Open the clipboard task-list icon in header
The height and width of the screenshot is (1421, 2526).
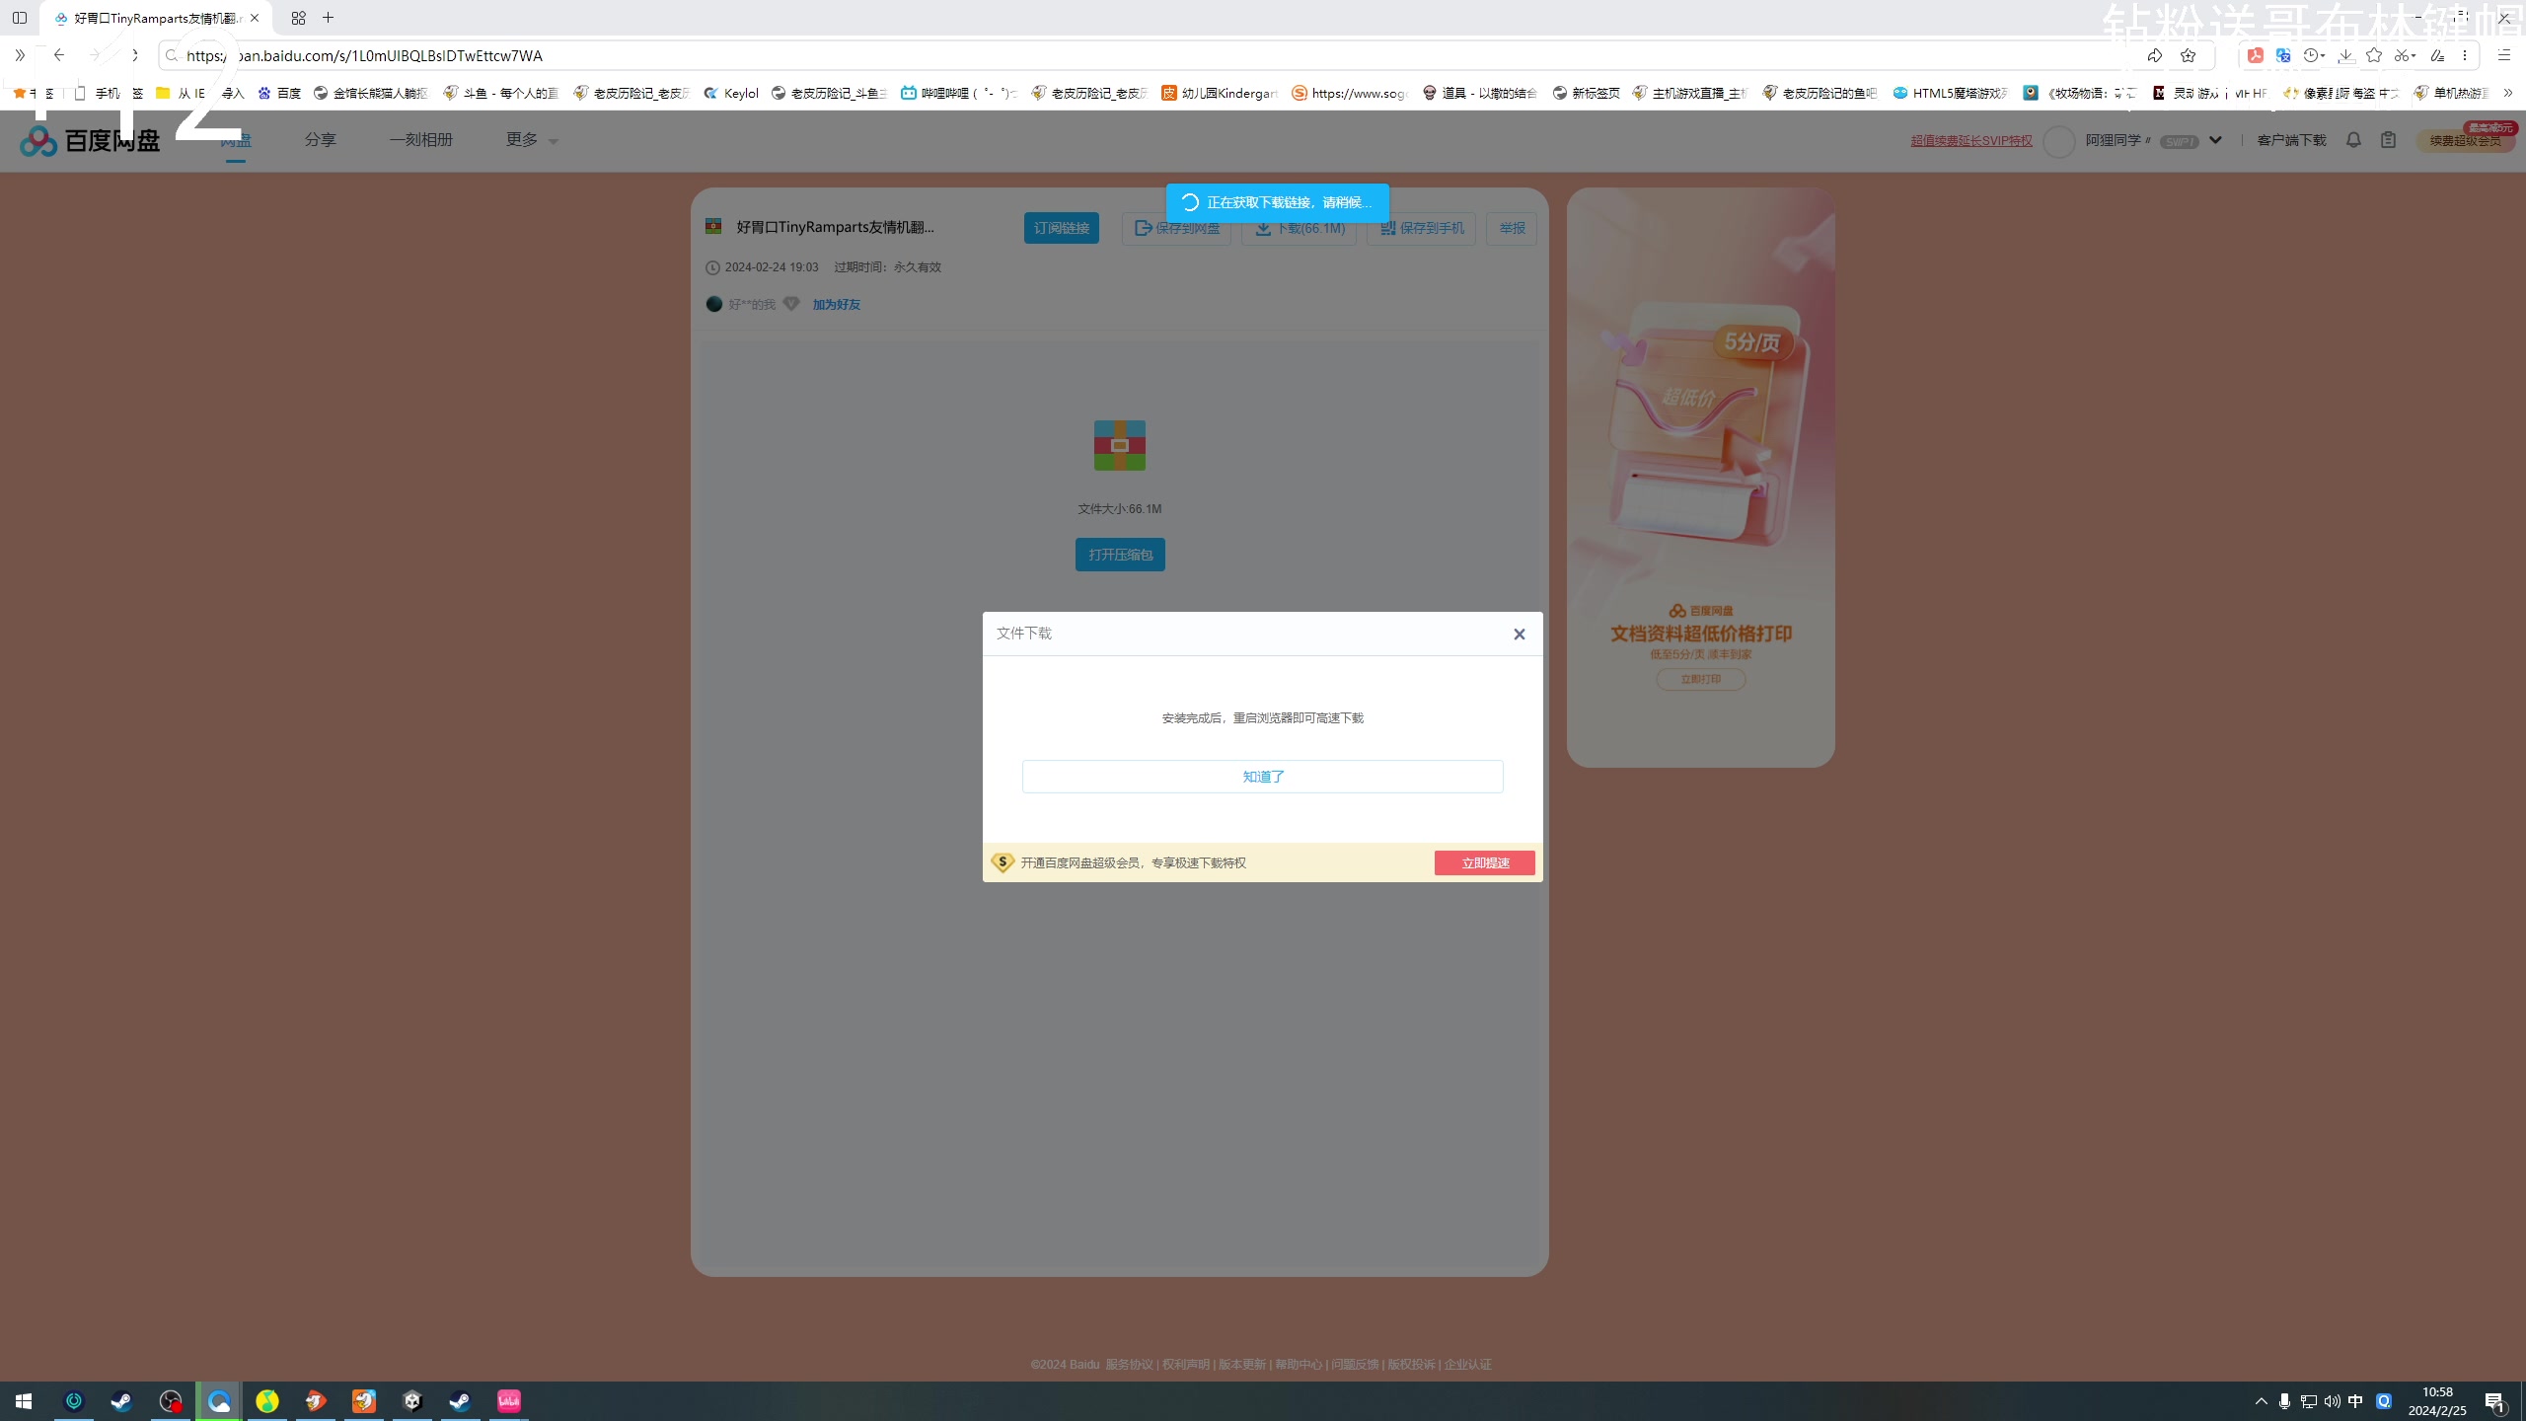[x=2388, y=140]
